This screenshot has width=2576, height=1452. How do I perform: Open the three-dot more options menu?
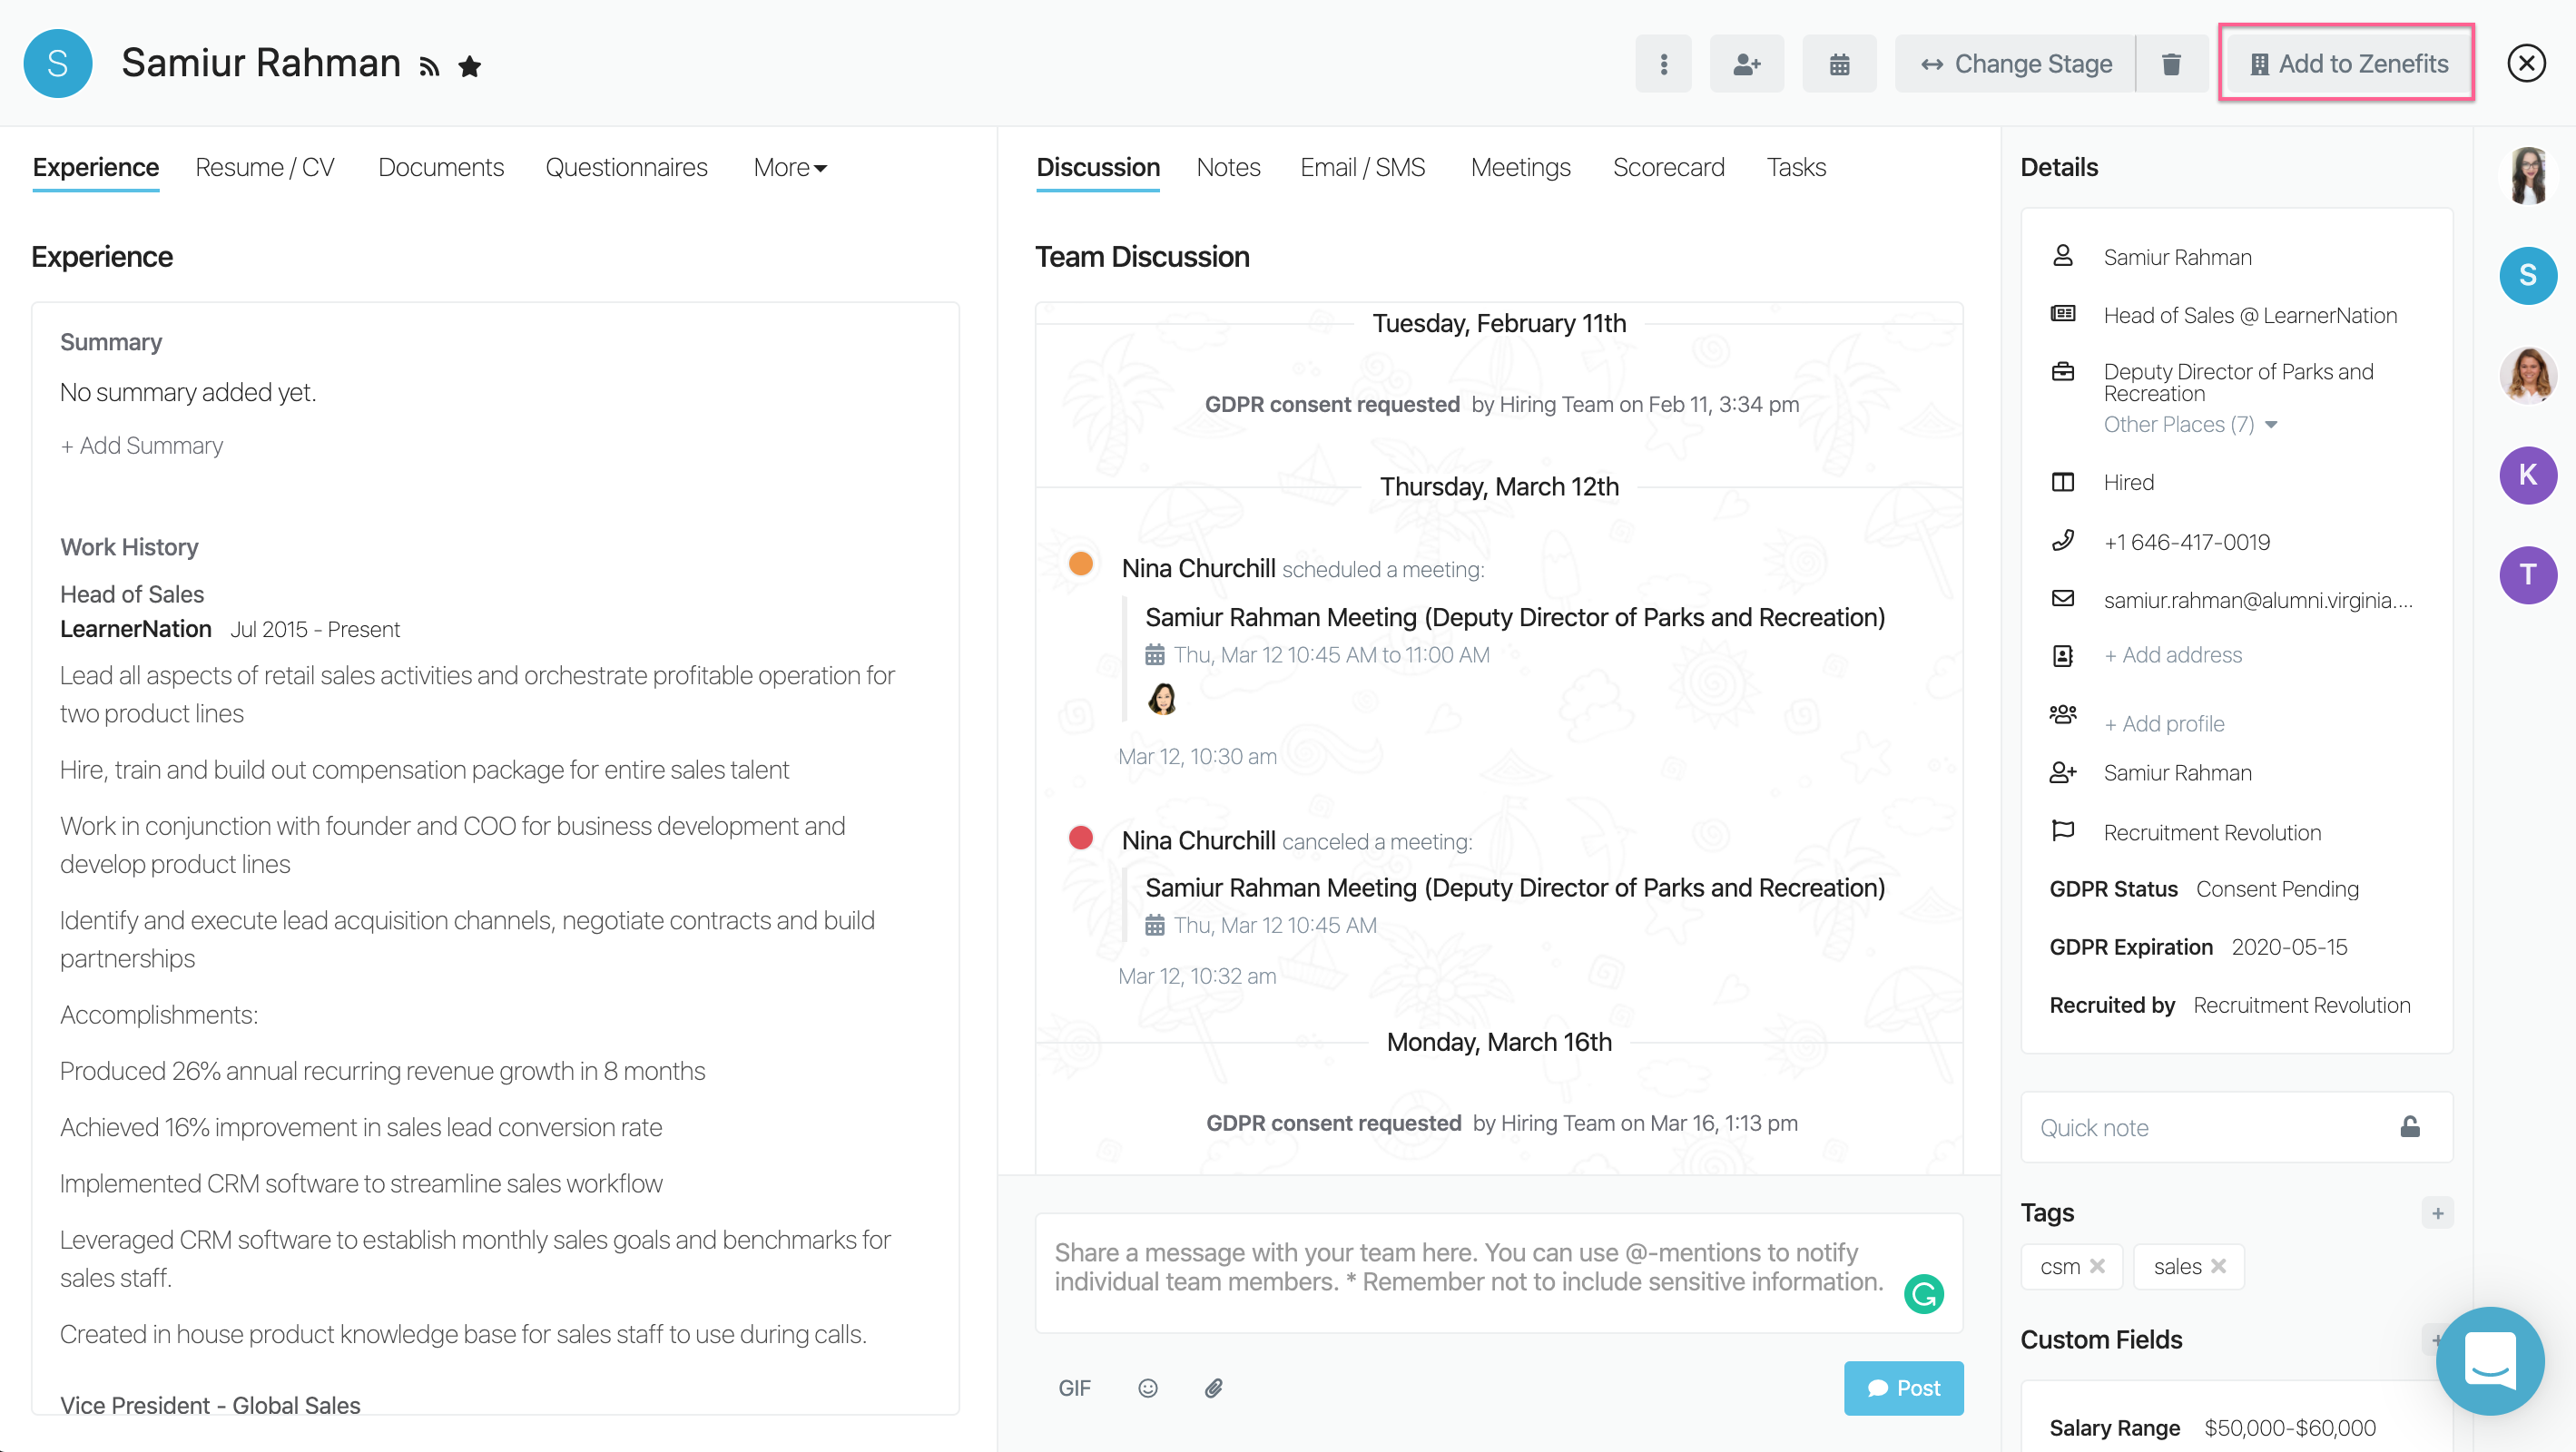pos(1663,64)
